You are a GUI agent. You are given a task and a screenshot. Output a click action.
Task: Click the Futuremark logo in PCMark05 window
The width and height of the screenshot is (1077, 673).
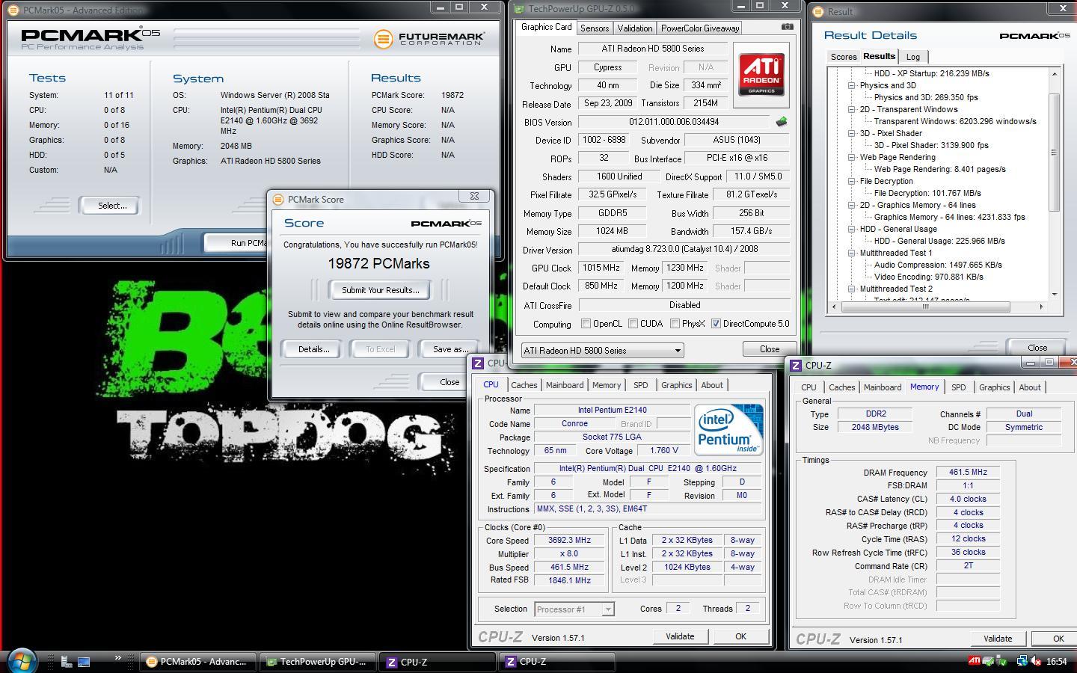(429, 39)
